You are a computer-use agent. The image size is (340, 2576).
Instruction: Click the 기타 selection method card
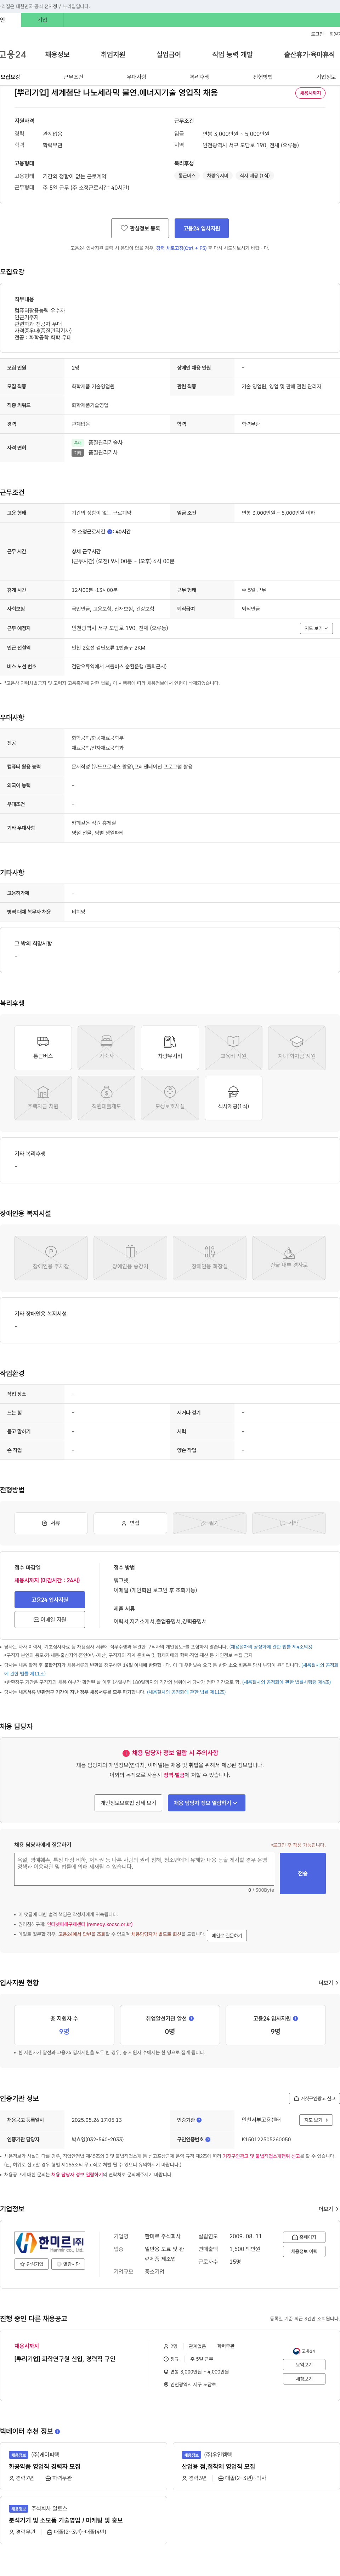pyautogui.click(x=289, y=1523)
